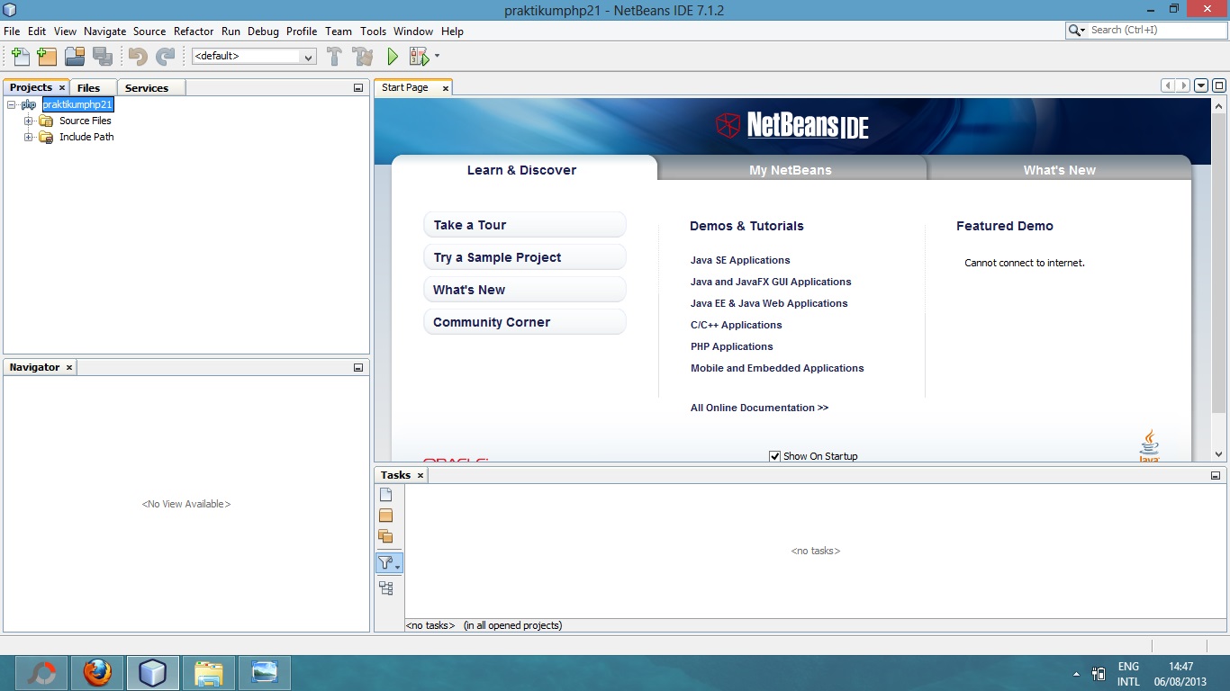Select the praktikumphp21 project

pyautogui.click(x=77, y=104)
